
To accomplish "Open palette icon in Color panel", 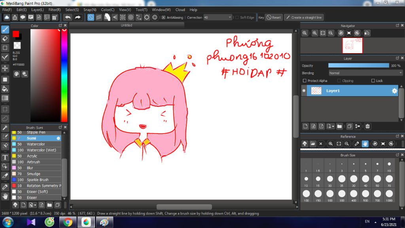I will [17, 74].
